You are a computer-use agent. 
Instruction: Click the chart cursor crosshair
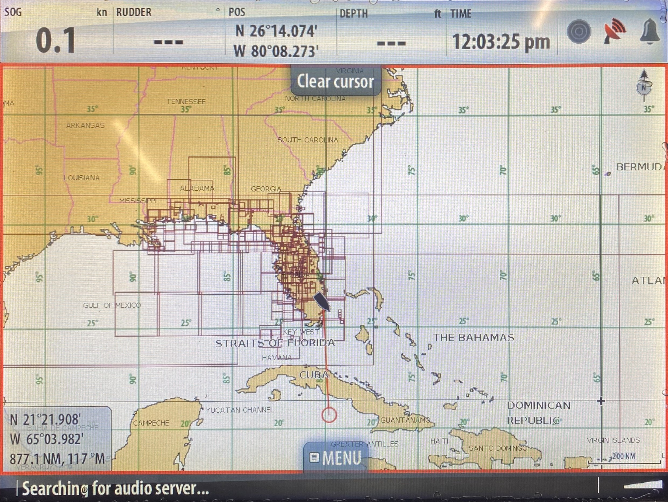(601, 401)
